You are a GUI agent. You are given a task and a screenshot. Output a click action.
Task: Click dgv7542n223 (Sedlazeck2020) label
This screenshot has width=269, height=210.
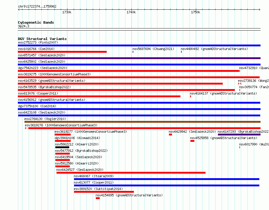(x=43, y=68)
